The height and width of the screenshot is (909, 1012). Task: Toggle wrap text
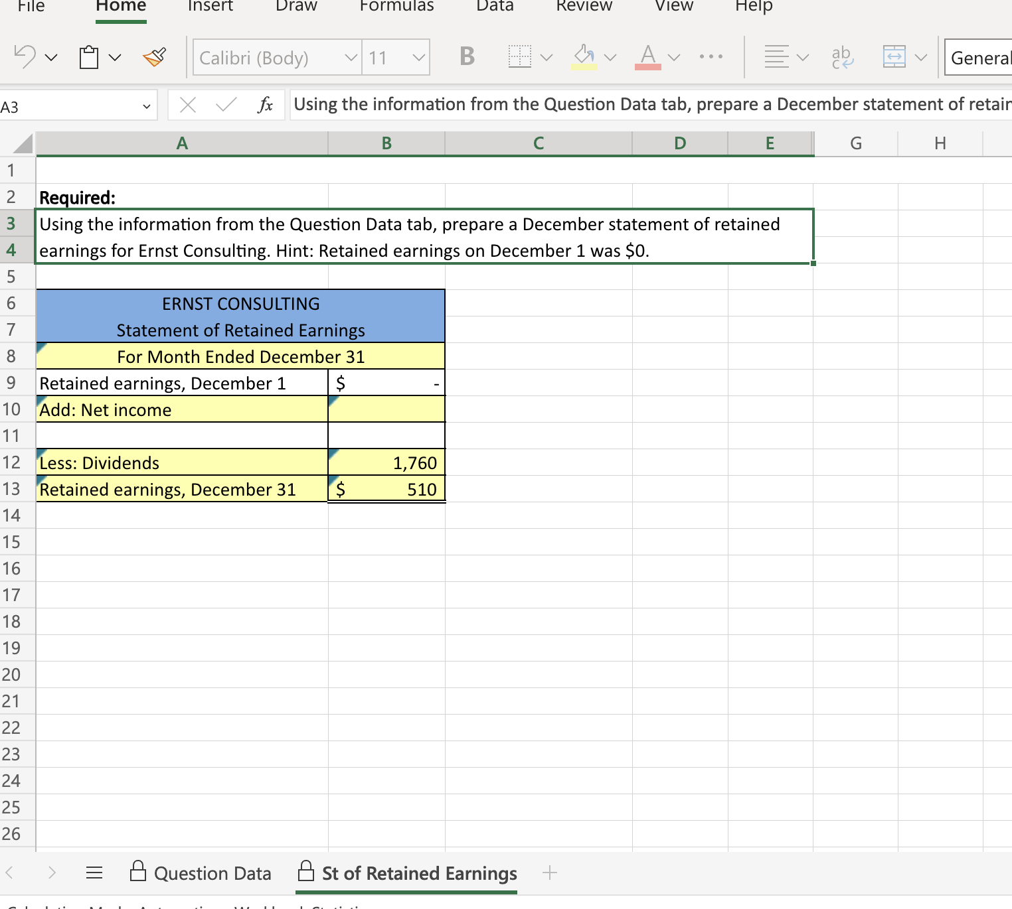tap(841, 57)
